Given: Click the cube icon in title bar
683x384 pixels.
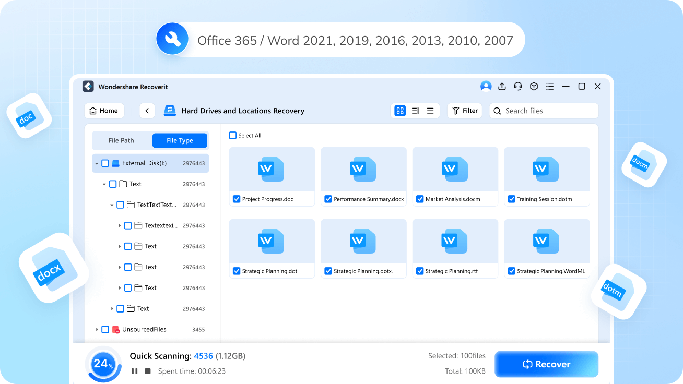Looking at the screenshot, I should (x=534, y=87).
